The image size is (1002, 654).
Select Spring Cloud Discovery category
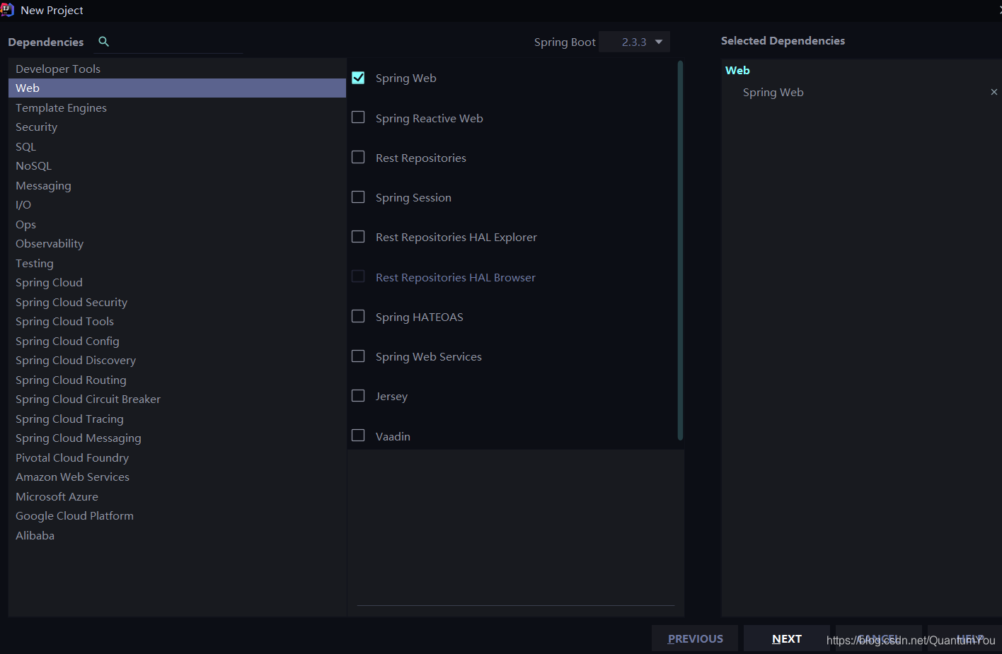(177, 360)
